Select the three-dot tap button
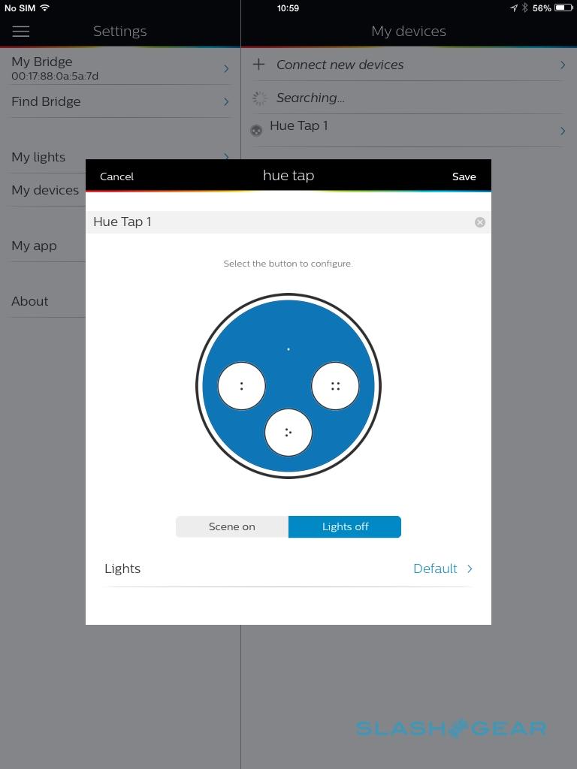This screenshot has height=769, width=577. click(288, 433)
